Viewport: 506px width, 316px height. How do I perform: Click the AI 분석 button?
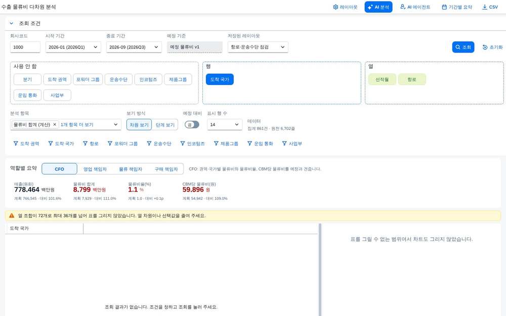pyautogui.click(x=378, y=7)
